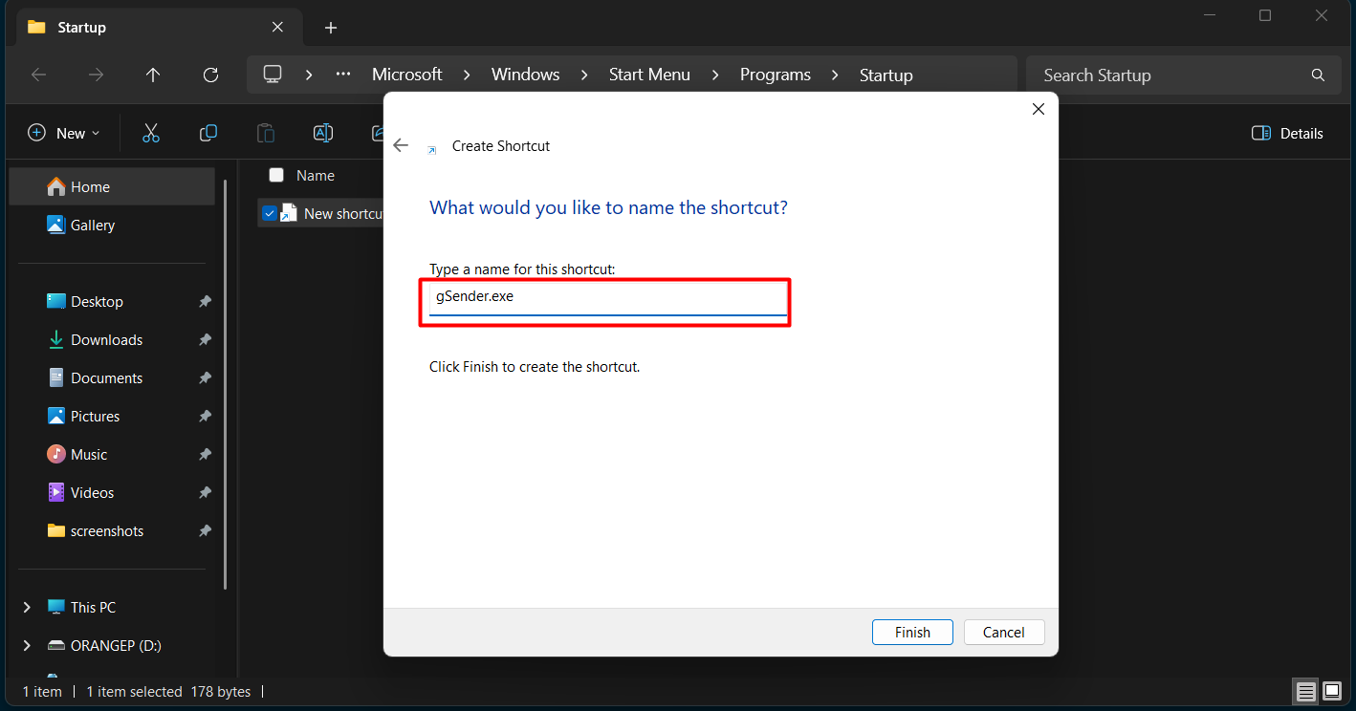1356x711 pixels.
Task: Cancel the Create Shortcut dialog
Action: pyautogui.click(x=1003, y=632)
